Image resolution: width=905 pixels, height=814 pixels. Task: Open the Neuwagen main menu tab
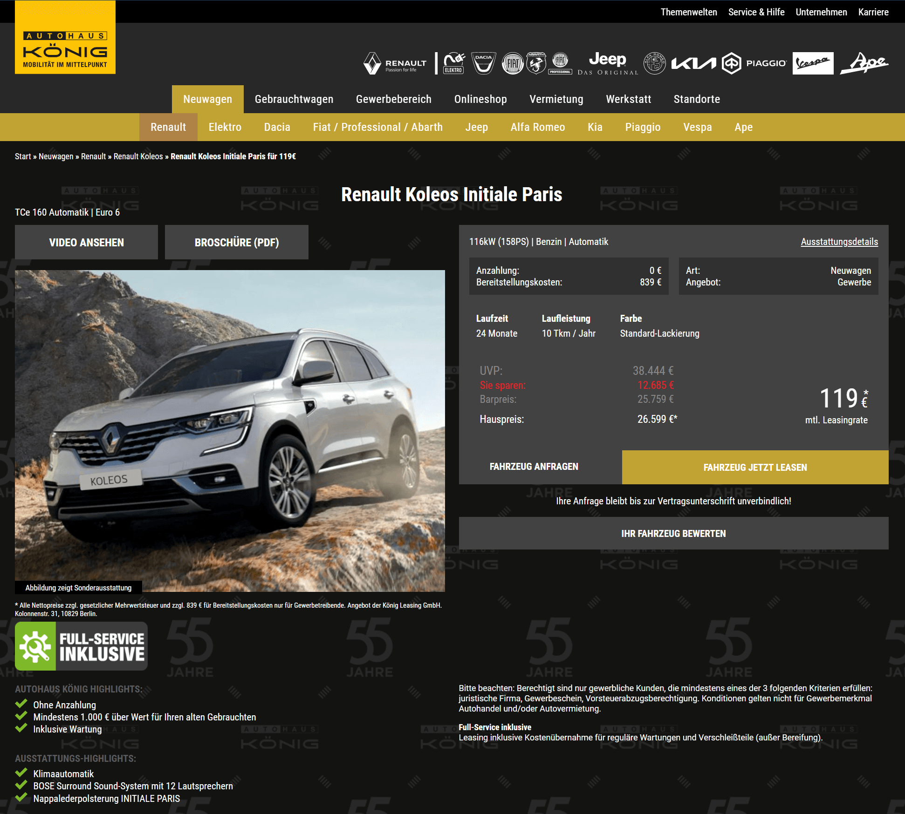[x=207, y=99]
